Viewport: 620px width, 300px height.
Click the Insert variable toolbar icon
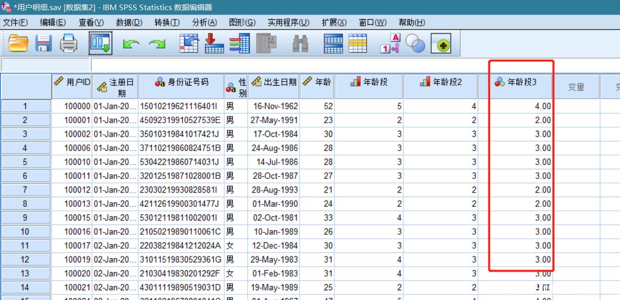(358, 44)
